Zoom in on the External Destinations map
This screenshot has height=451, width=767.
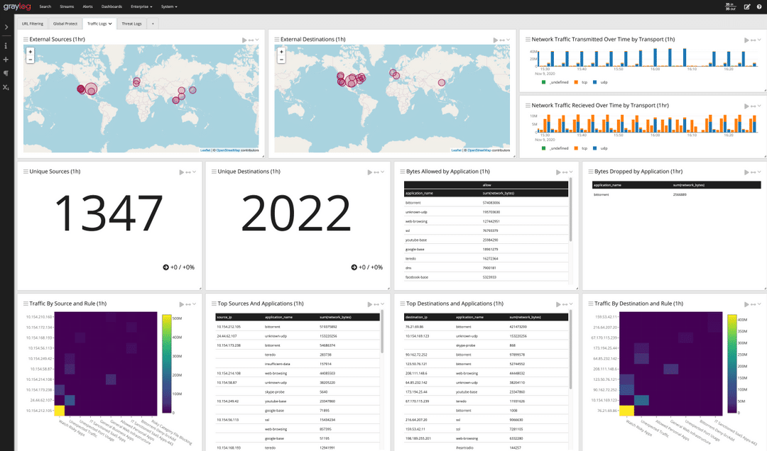click(280, 51)
